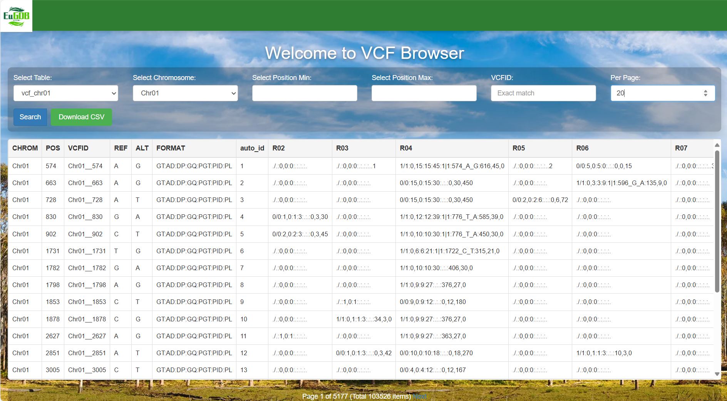This screenshot has width=727, height=401.
Task: Click the EuGDB logo
Action: click(16, 15)
